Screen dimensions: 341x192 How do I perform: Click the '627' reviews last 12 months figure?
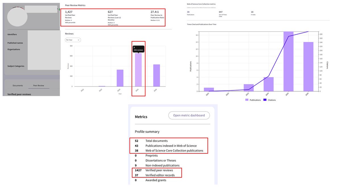110,12
